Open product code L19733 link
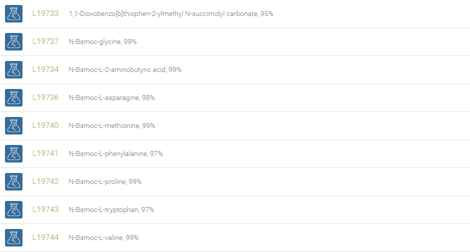Image resolution: width=470 pixels, height=252 pixels. [x=45, y=14]
